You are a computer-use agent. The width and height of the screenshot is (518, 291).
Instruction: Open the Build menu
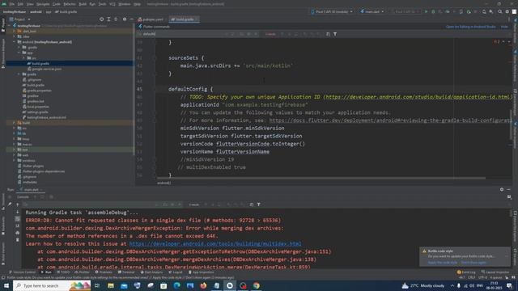point(83,4)
